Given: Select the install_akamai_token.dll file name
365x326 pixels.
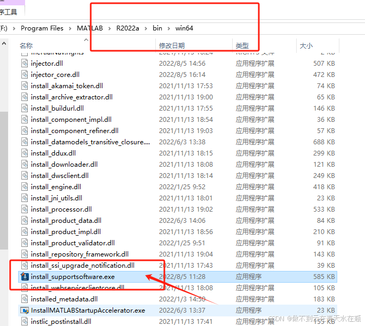Looking at the screenshot, I should [x=67, y=86].
